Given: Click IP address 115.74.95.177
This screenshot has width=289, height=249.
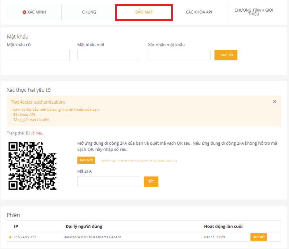Looking at the screenshot, I should [x=25, y=237].
